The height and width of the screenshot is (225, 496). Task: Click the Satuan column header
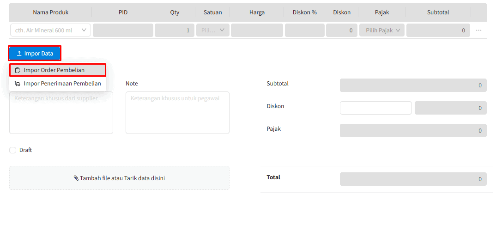coord(212,12)
